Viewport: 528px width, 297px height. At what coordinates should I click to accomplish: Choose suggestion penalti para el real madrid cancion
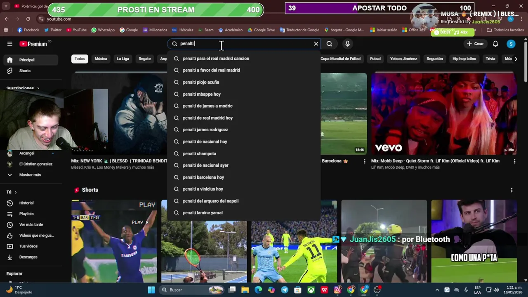(x=244, y=59)
